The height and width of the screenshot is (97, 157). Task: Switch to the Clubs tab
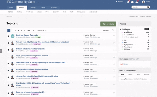point(11,8)
